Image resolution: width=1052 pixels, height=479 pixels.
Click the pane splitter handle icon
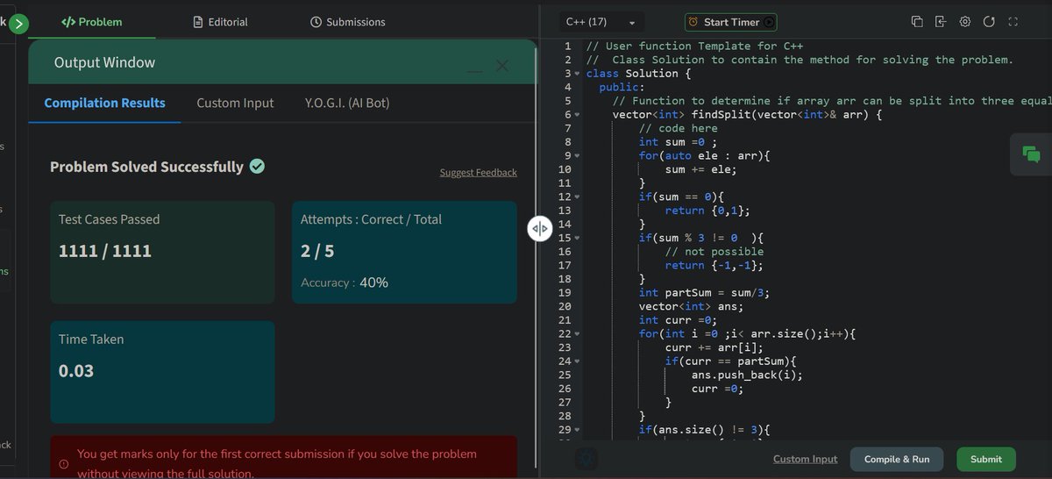click(540, 229)
